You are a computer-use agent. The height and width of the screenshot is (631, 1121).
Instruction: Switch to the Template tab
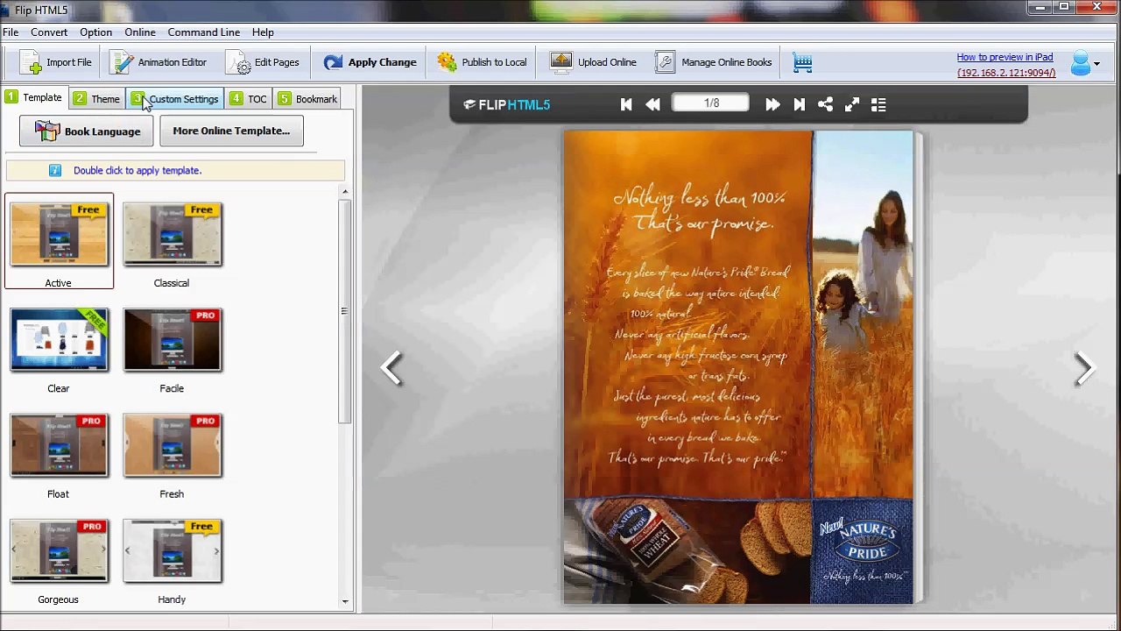(33, 97)
